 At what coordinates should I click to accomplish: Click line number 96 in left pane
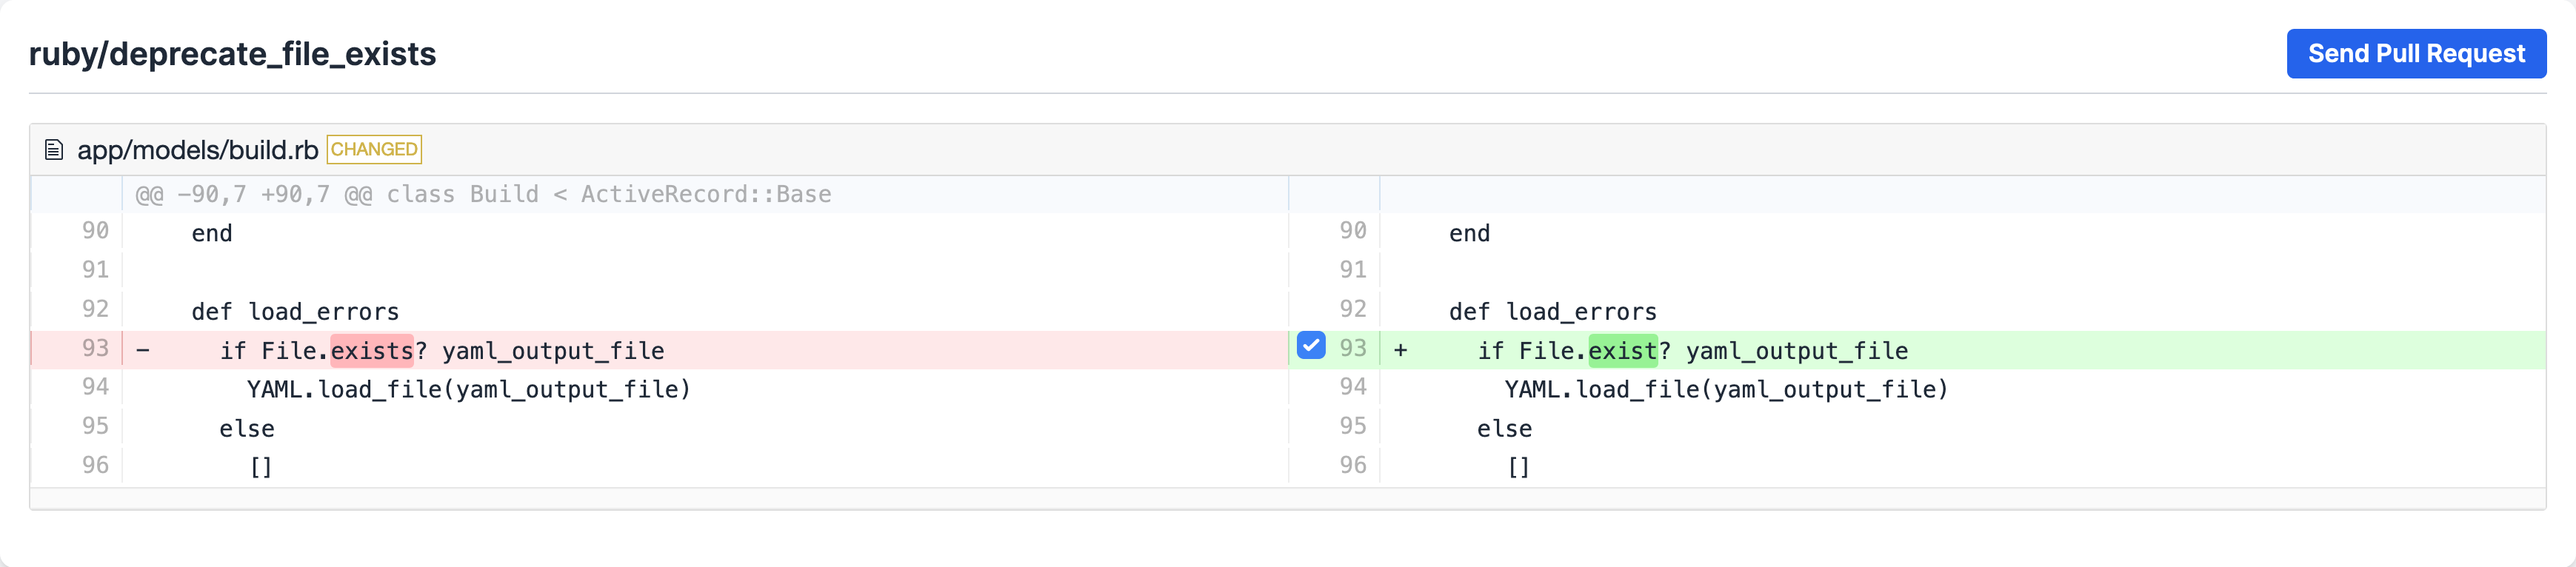click(95, 465)
